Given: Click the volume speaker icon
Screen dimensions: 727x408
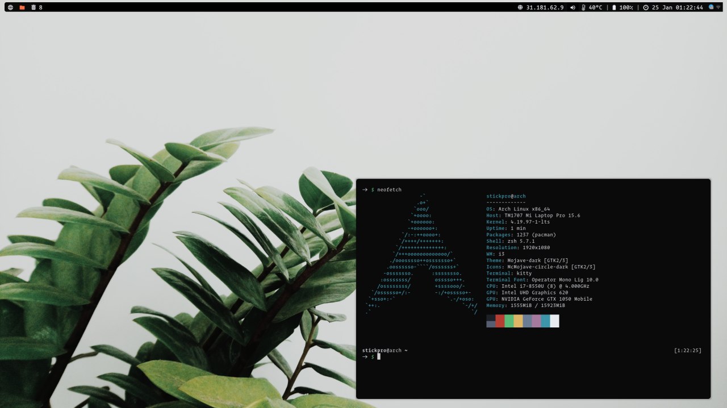Looking at the screenshot, I should tap(573, 7).
